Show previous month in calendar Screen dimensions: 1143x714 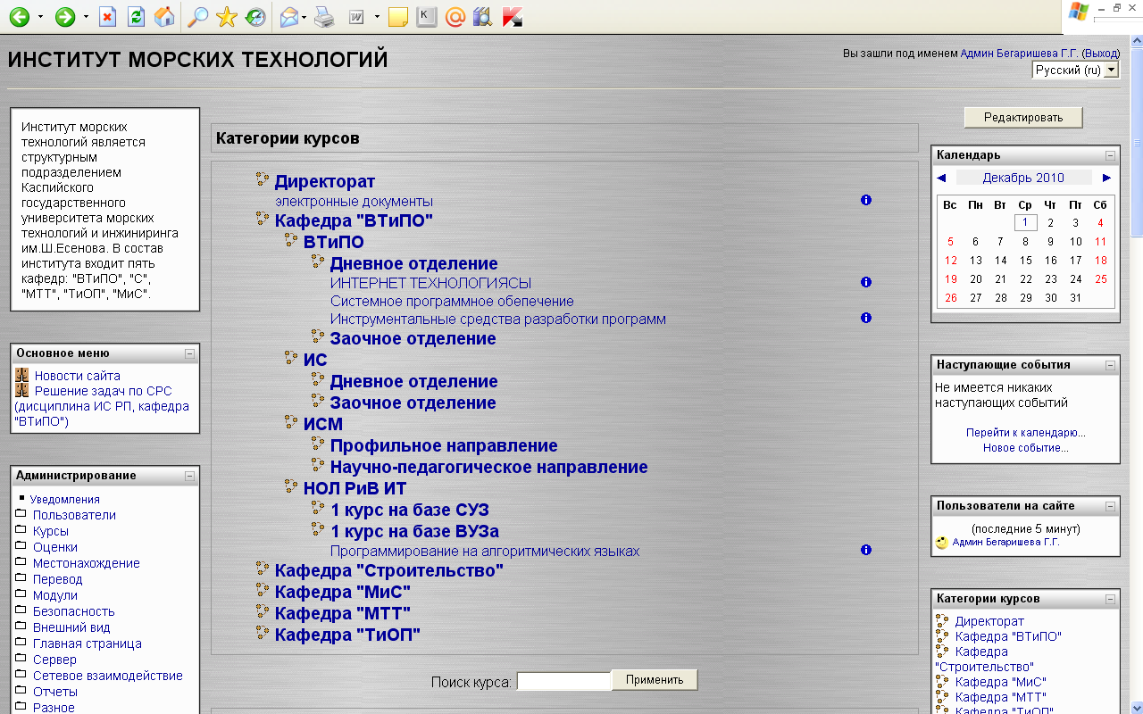pos(941,178)
